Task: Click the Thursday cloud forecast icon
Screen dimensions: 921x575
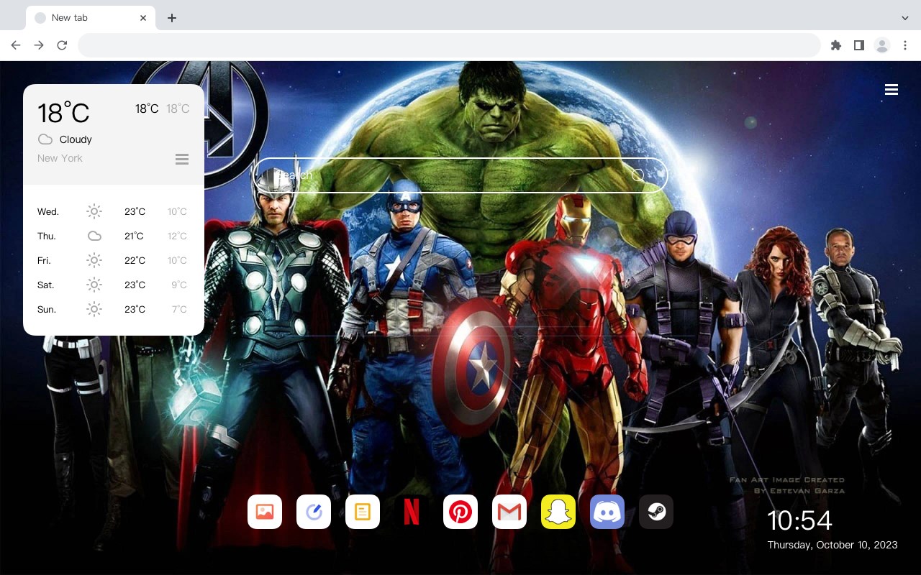Action: tap(94, 236)
